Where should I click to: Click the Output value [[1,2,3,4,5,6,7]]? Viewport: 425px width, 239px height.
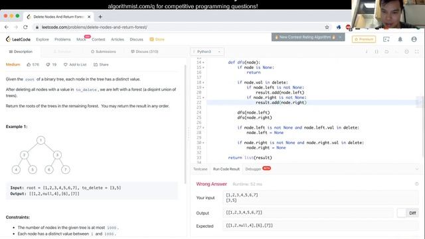pyautogui.click(x=244, y=212)
